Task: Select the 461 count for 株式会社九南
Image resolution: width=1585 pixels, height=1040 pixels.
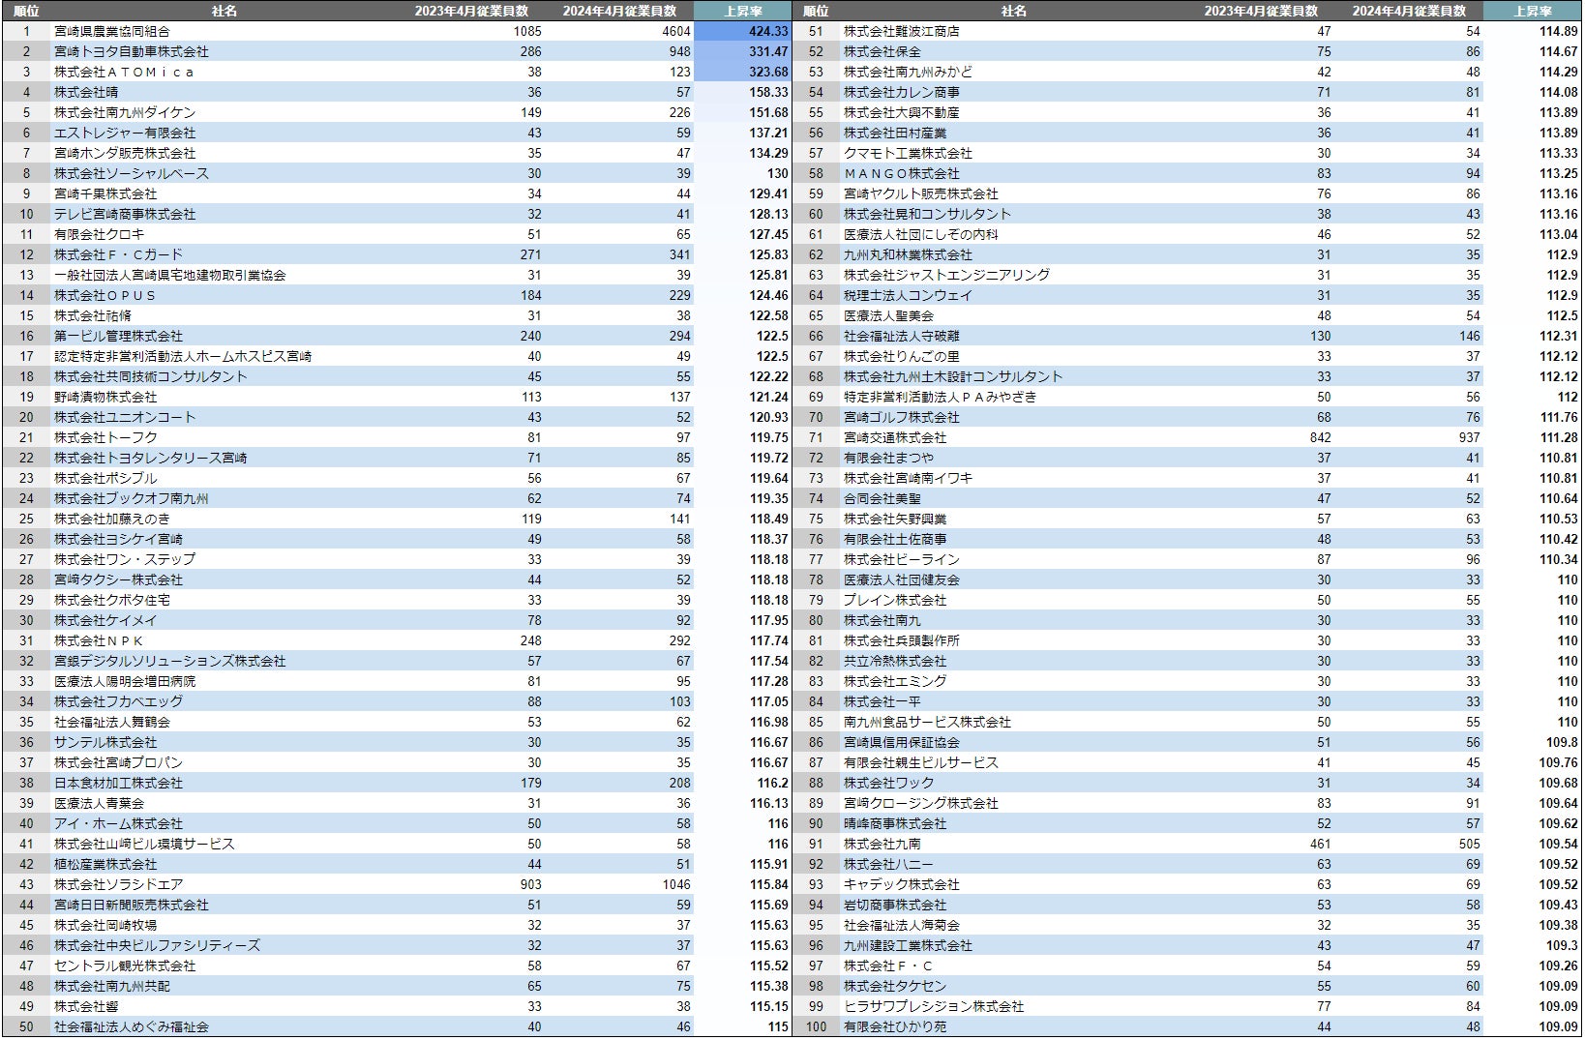Action: (1321, 844)
